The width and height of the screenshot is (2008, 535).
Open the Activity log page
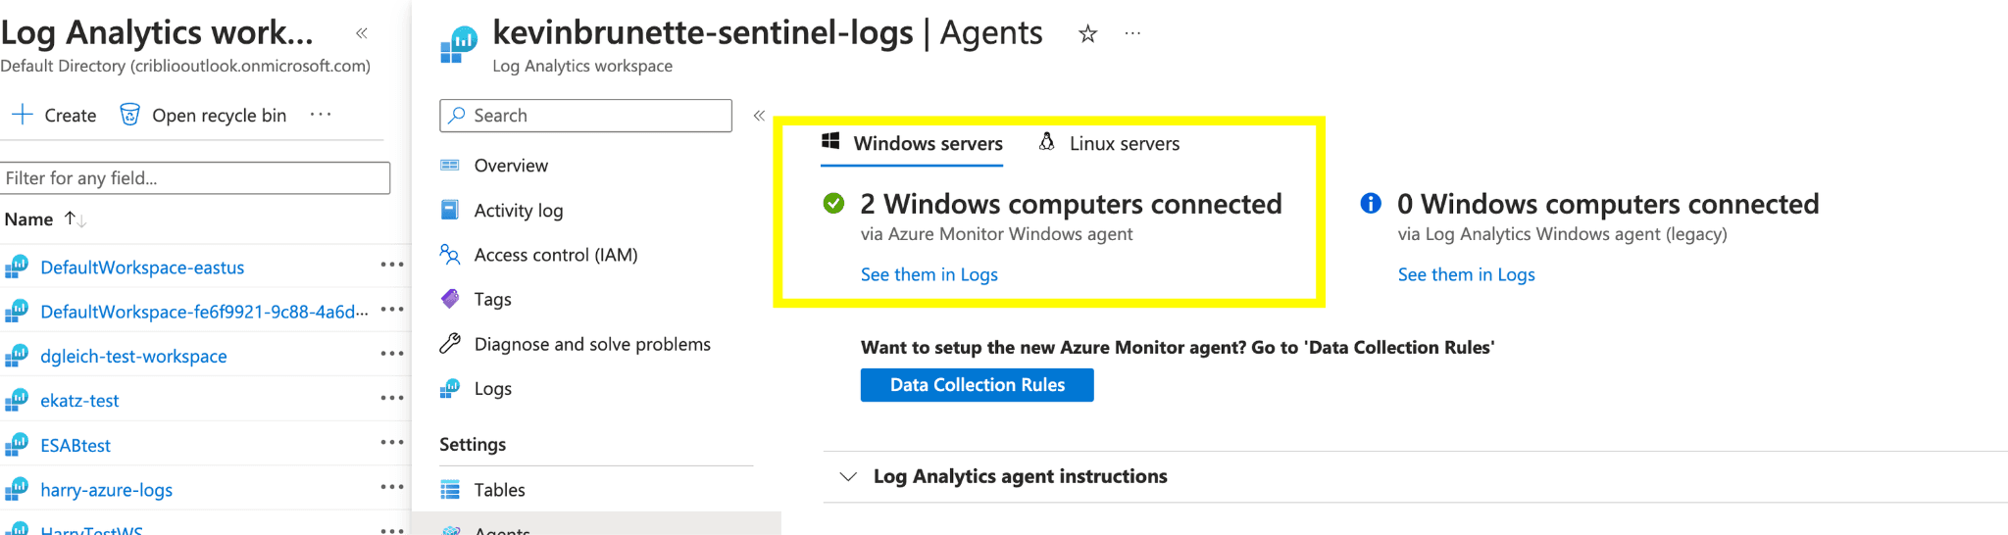coord(518,211)
